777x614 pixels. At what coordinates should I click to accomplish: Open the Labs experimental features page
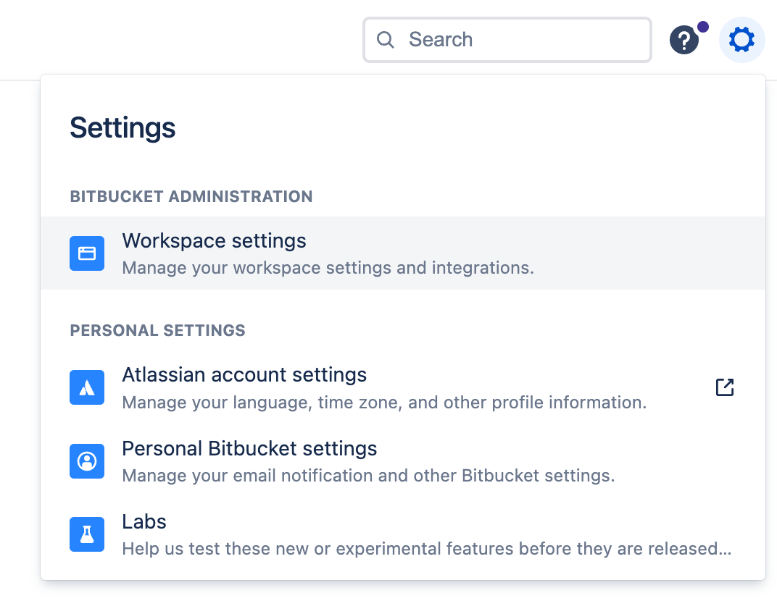[x=144, y=521]
